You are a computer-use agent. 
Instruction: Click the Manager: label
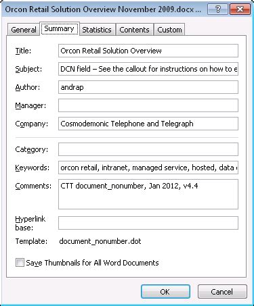click(x=30, y=105)
